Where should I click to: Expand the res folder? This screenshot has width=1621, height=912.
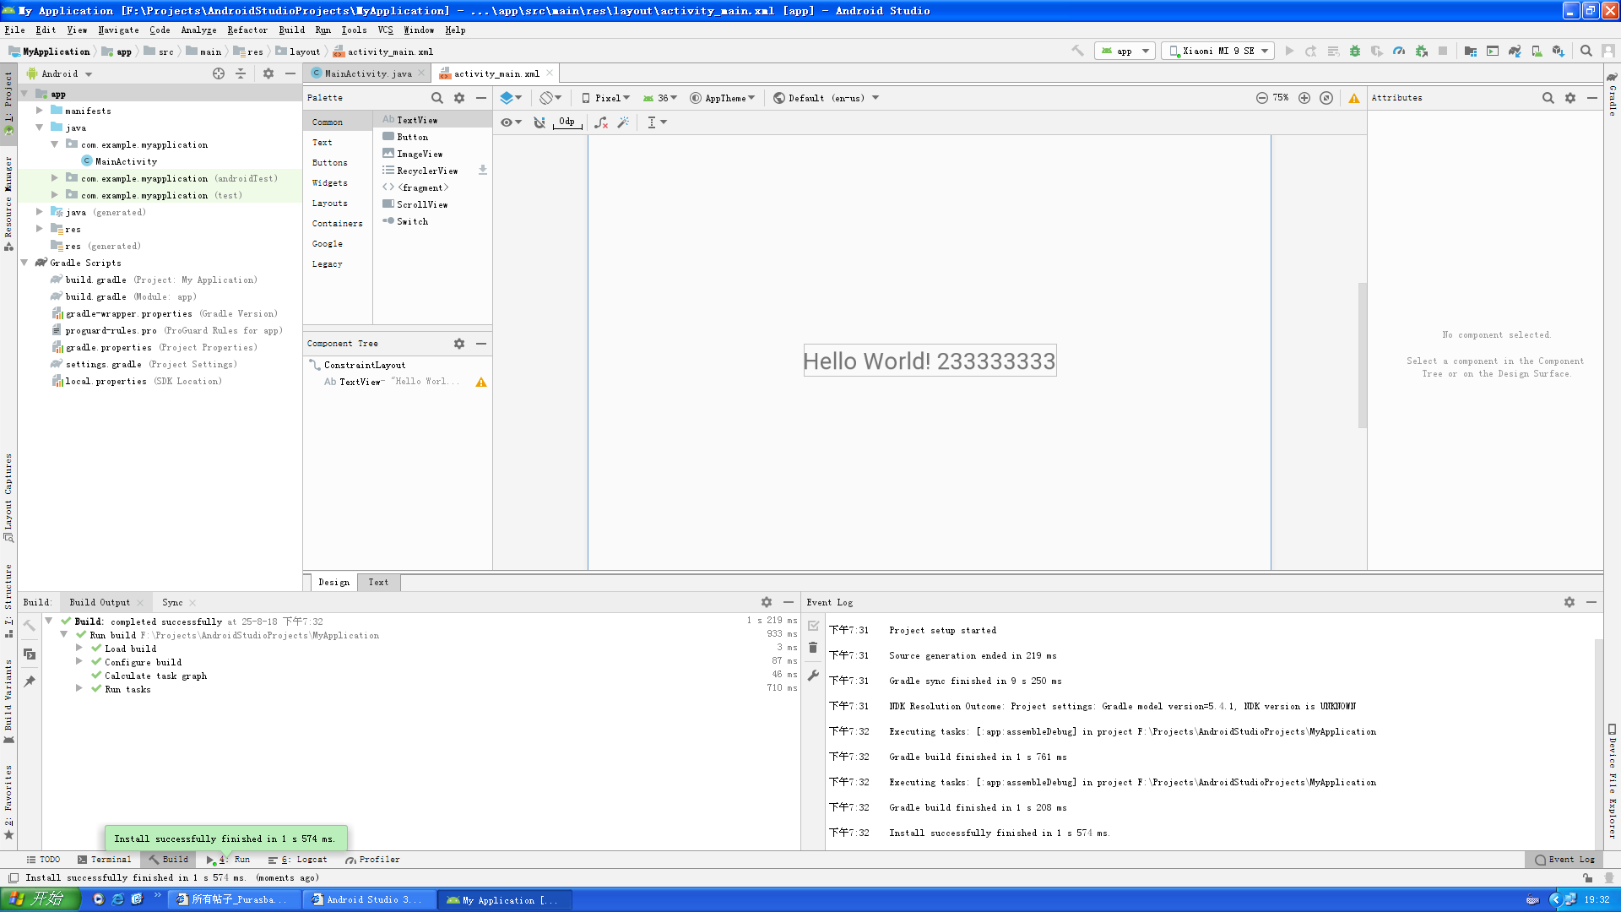(39, 229)
